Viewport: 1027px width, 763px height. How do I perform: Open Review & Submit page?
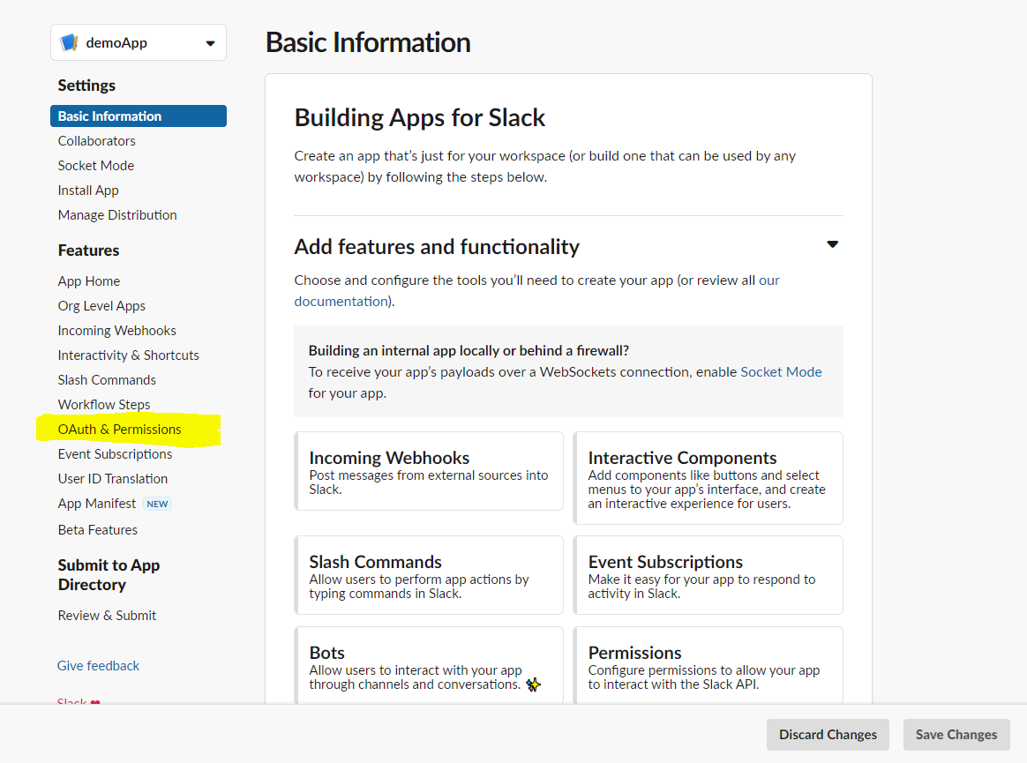[107, 616]
